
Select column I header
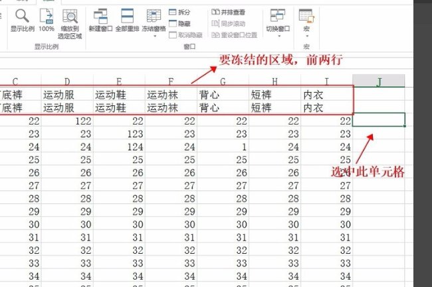327,82
